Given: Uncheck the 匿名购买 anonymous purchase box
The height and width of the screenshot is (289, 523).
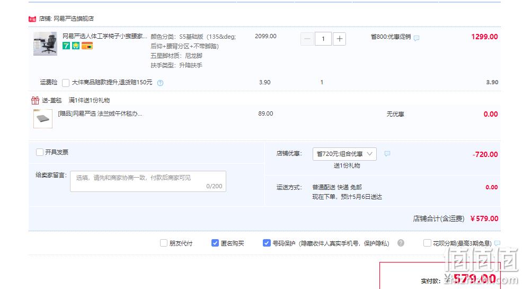Looking at the screenshot, I should [x=215, y=243].
